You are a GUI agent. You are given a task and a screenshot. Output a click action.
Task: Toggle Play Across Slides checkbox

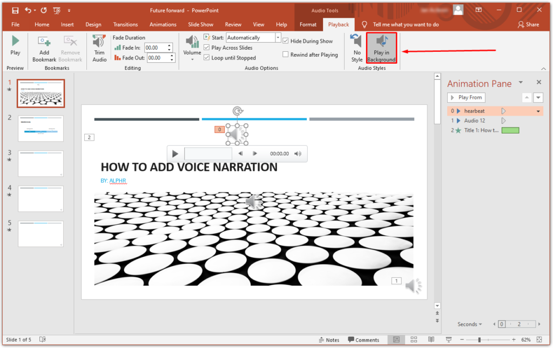click(x=207, y=48)
